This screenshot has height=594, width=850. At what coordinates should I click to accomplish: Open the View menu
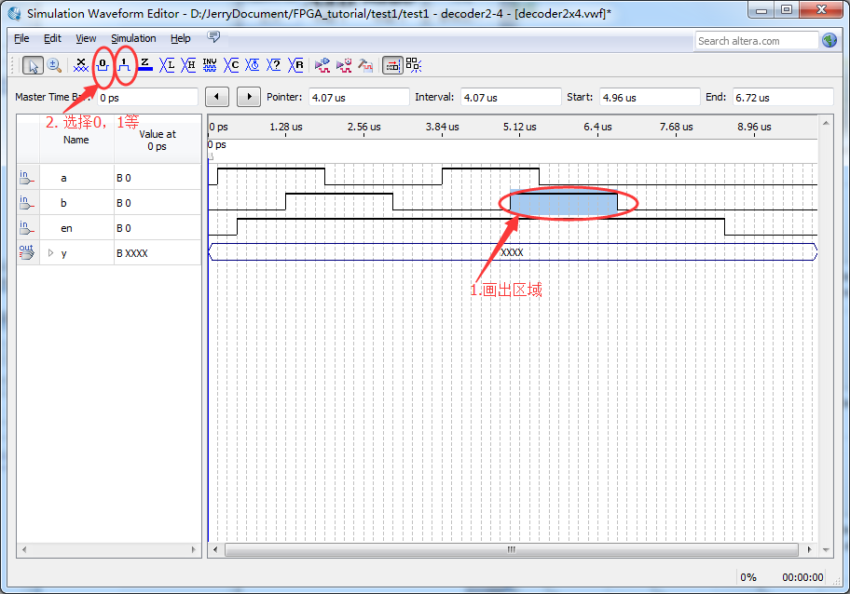(x=86, y=38)
